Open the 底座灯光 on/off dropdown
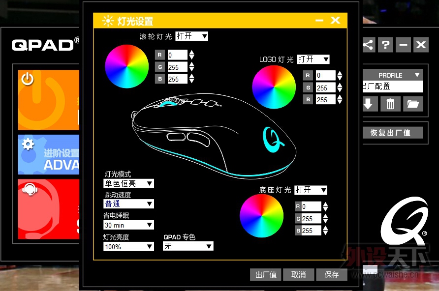The image size is (439, 291). (311, 190)
